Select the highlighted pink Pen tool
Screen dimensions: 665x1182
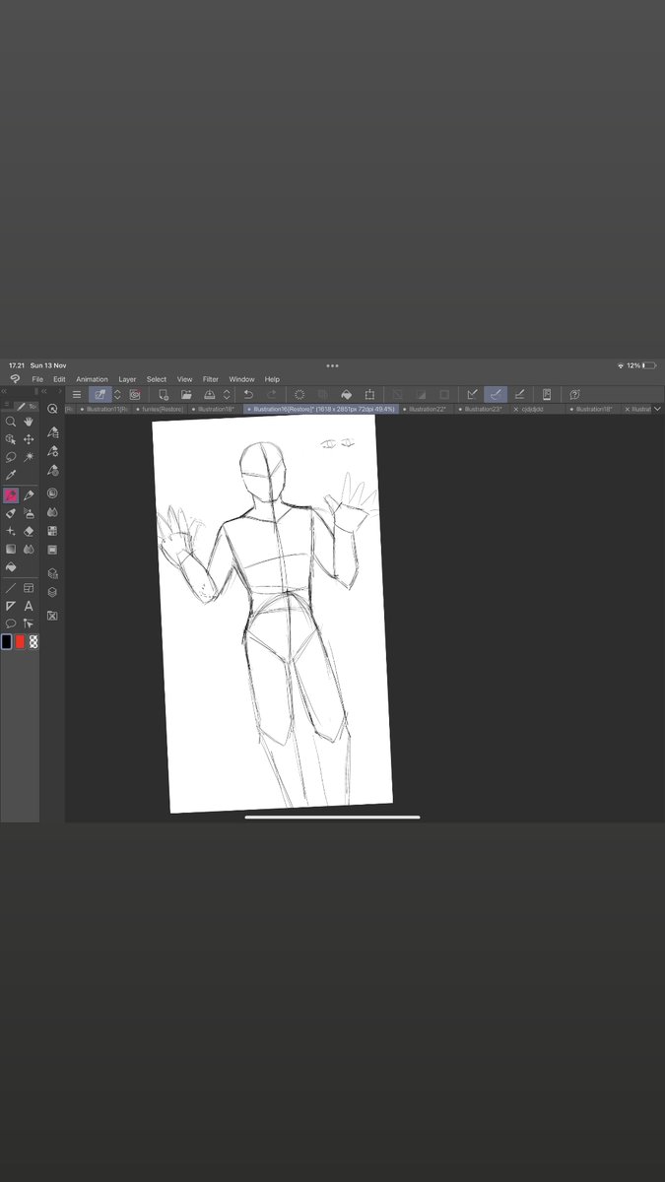pyautogui.click(x=11, y=495)
